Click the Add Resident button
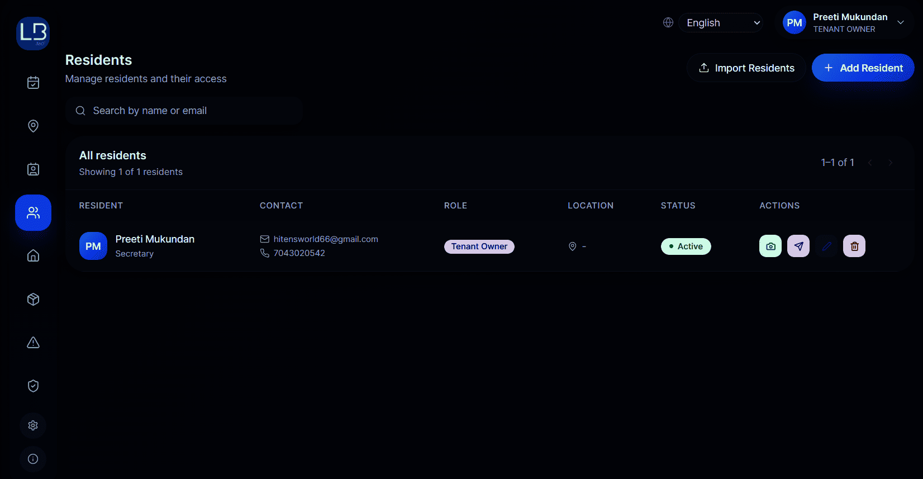The height and width of the screenshot is (479, 923). click(863, 68)
